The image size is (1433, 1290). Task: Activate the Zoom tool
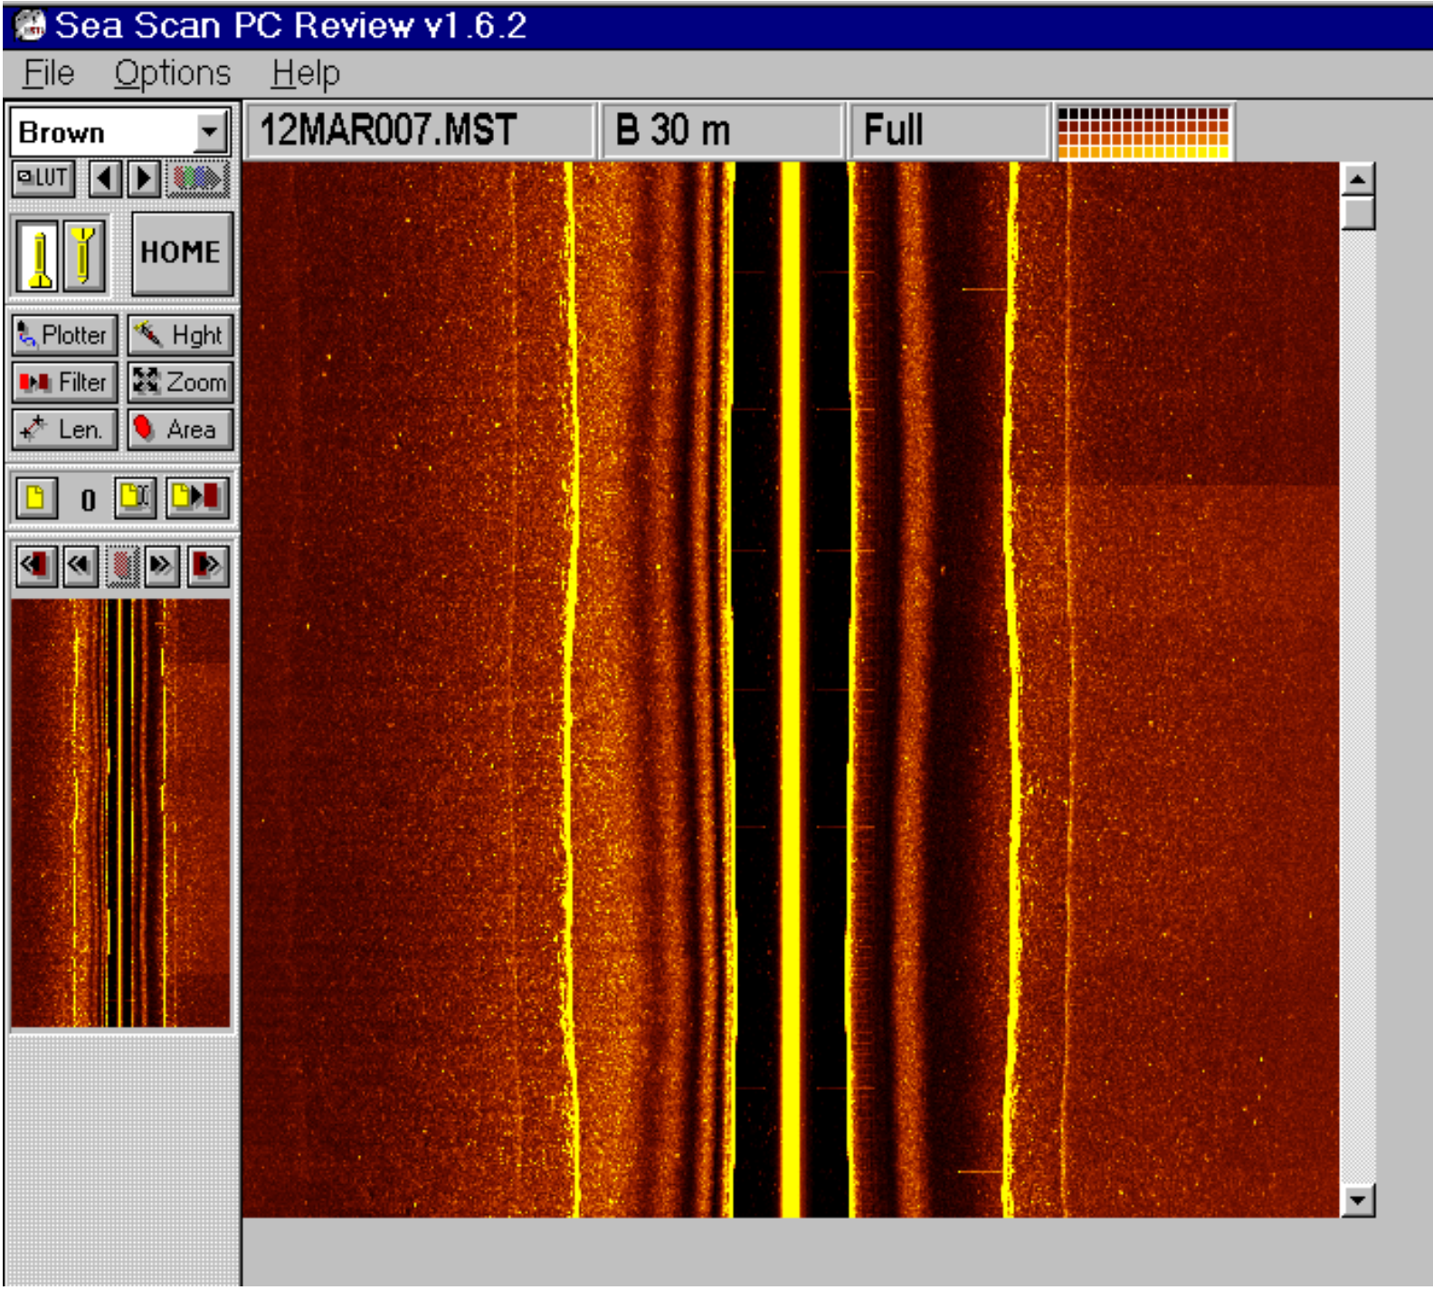[x=180, y=382]
